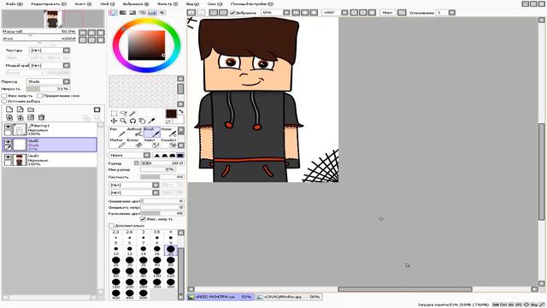Click inside the color saturation square
This screenshot has width=547, height=308.
(x=146, y=45)
